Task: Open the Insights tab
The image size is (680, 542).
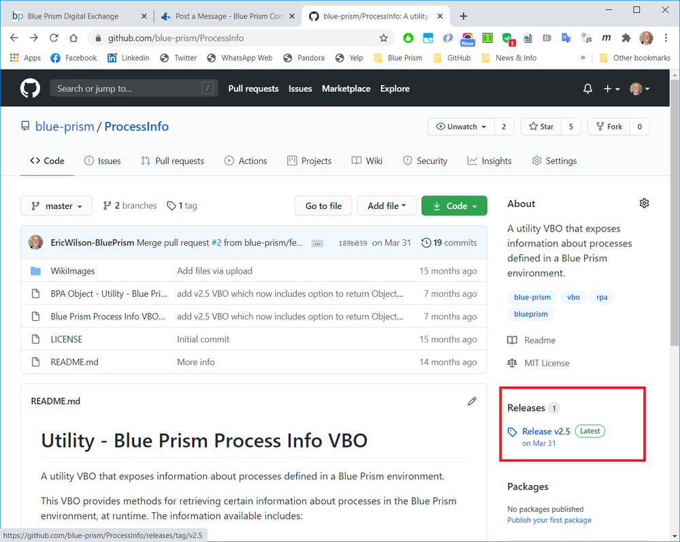Action: click(489, 161)
